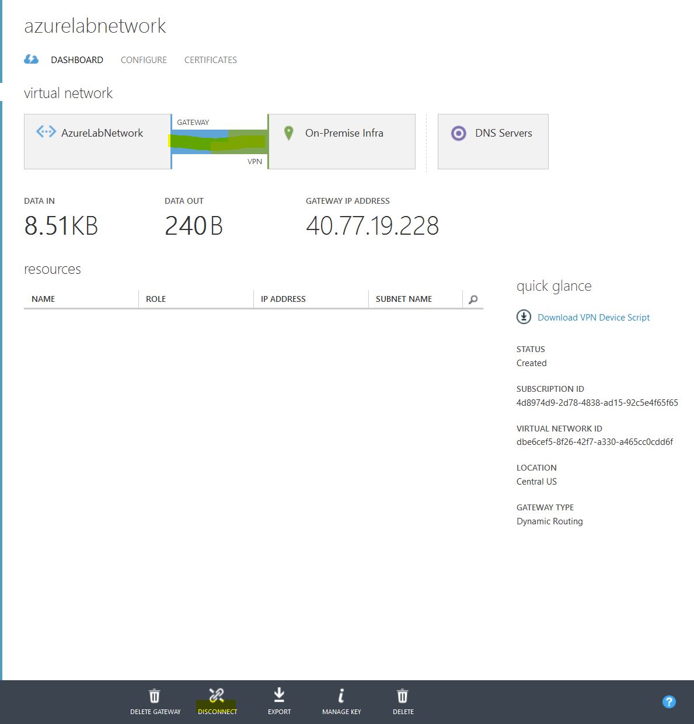Screen dimensions: 694x724
Task: Open Manage Key info icon
Action: point(341,695)
